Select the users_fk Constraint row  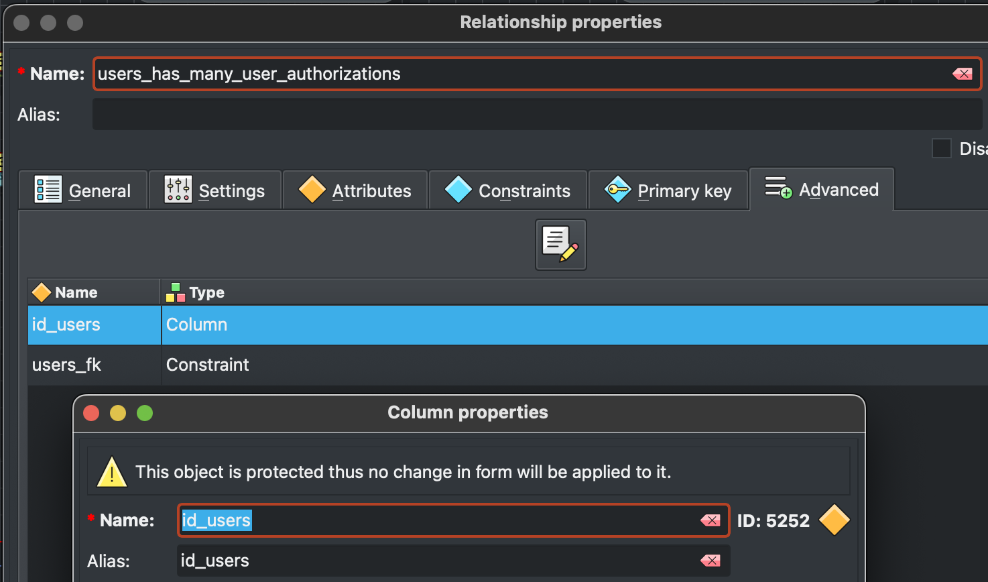tap(268, 365)
